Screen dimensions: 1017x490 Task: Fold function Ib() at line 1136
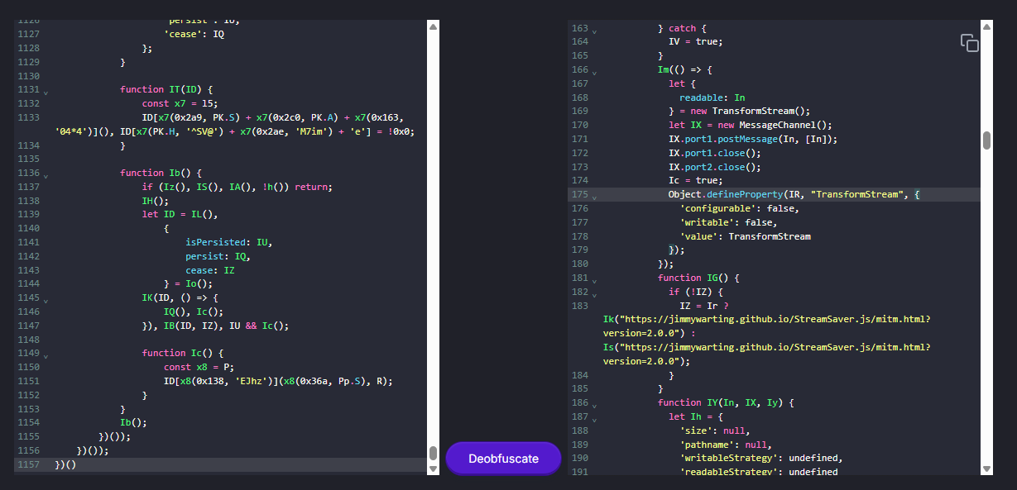tap(46, 174)
